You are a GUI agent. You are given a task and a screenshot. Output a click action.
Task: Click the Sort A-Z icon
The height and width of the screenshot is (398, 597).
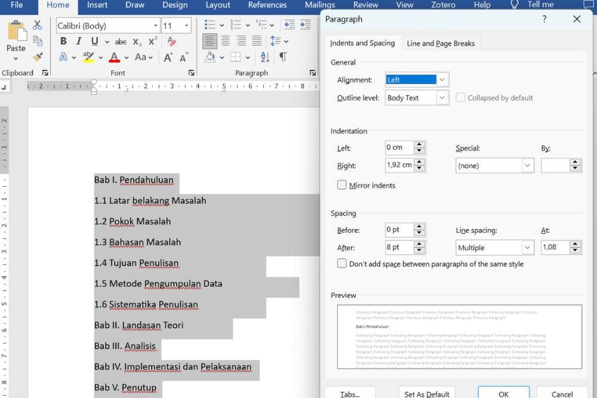pyautogui.click(x=265, y=57)
